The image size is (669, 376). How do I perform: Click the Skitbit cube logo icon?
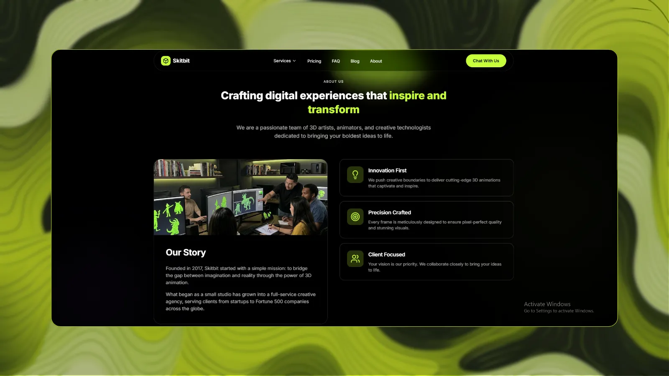click(166, 61)
